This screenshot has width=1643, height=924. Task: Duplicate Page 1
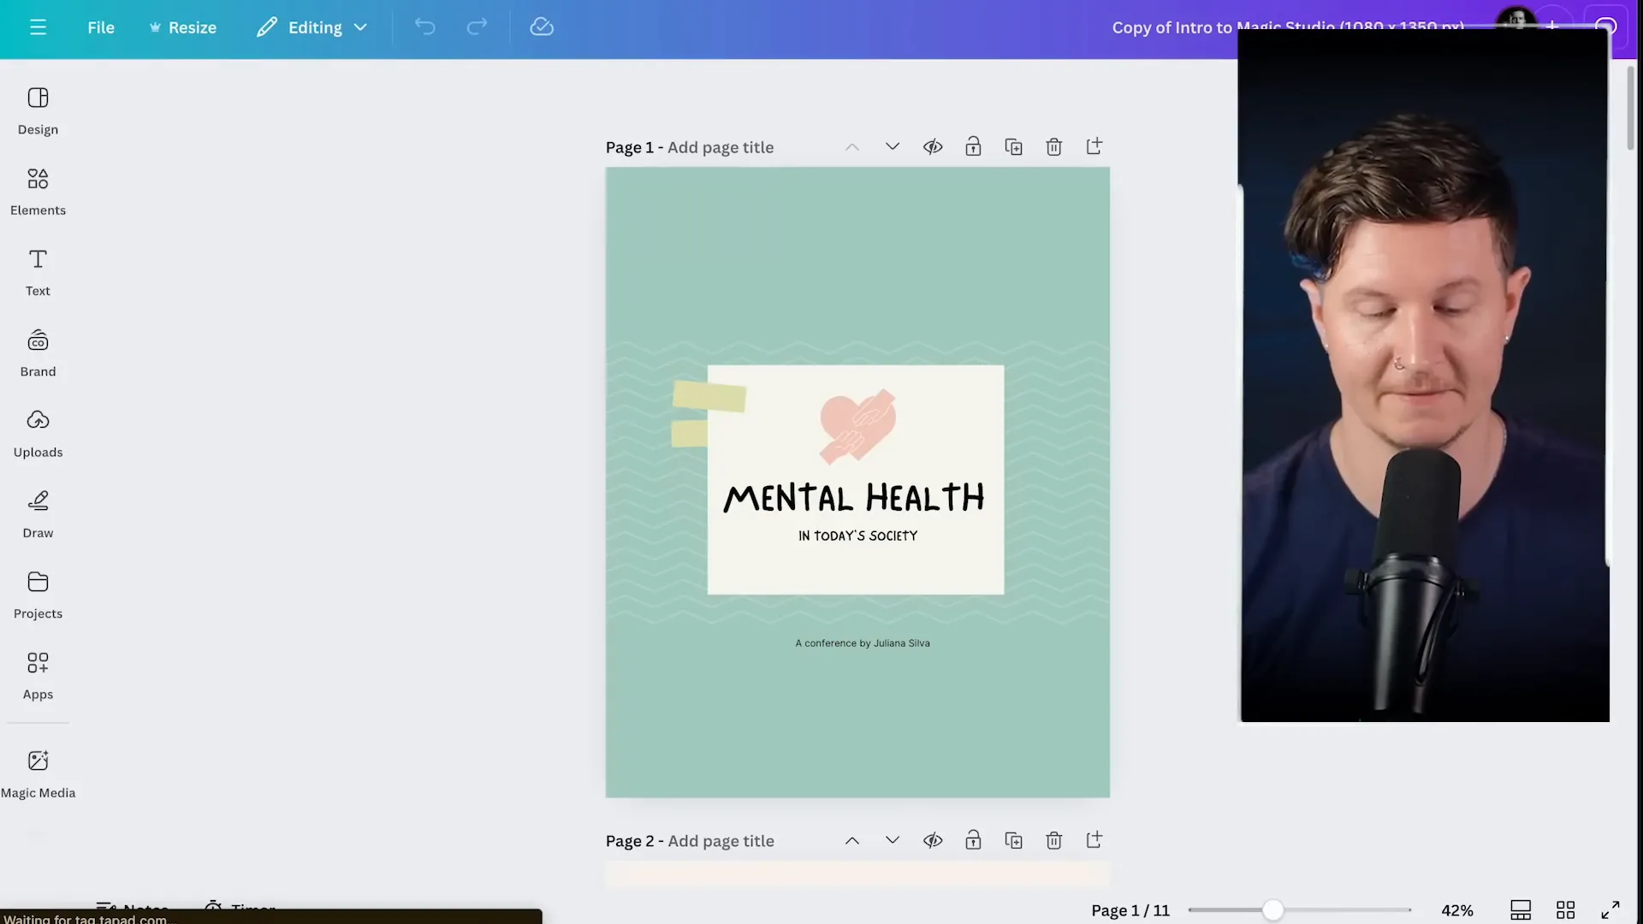tap(1013, 146)
